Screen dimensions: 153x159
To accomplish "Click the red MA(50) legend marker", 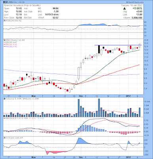I will [x=4, y=44].
